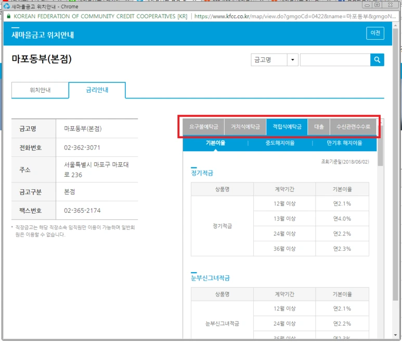Open the 거치식예탁금 category tab
The image size is (402, 343).
tap(245, 127)
